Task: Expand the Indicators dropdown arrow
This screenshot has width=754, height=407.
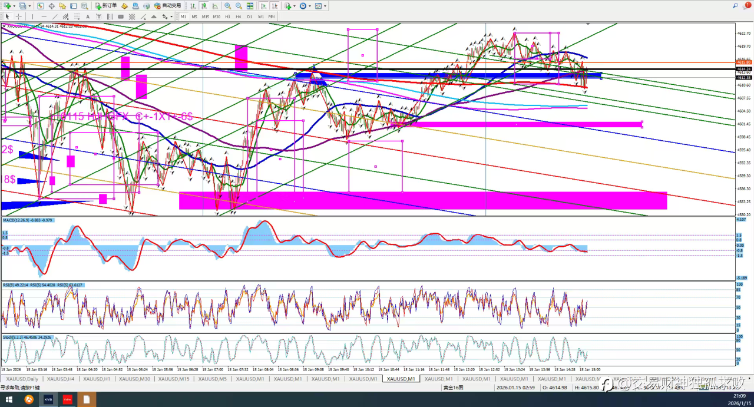Action: coord(295,6)
